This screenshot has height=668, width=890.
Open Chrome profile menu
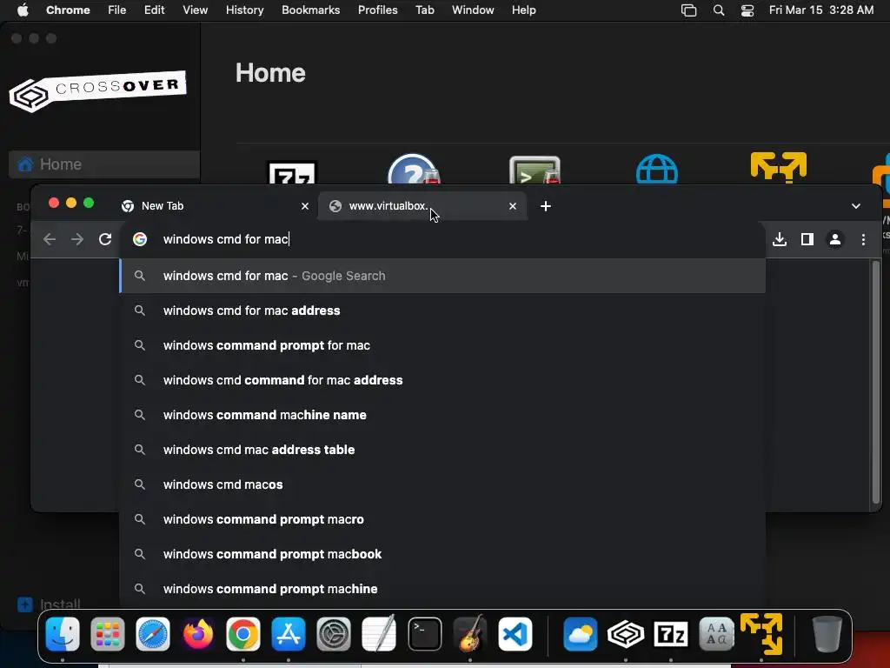[x=835, y=239]
